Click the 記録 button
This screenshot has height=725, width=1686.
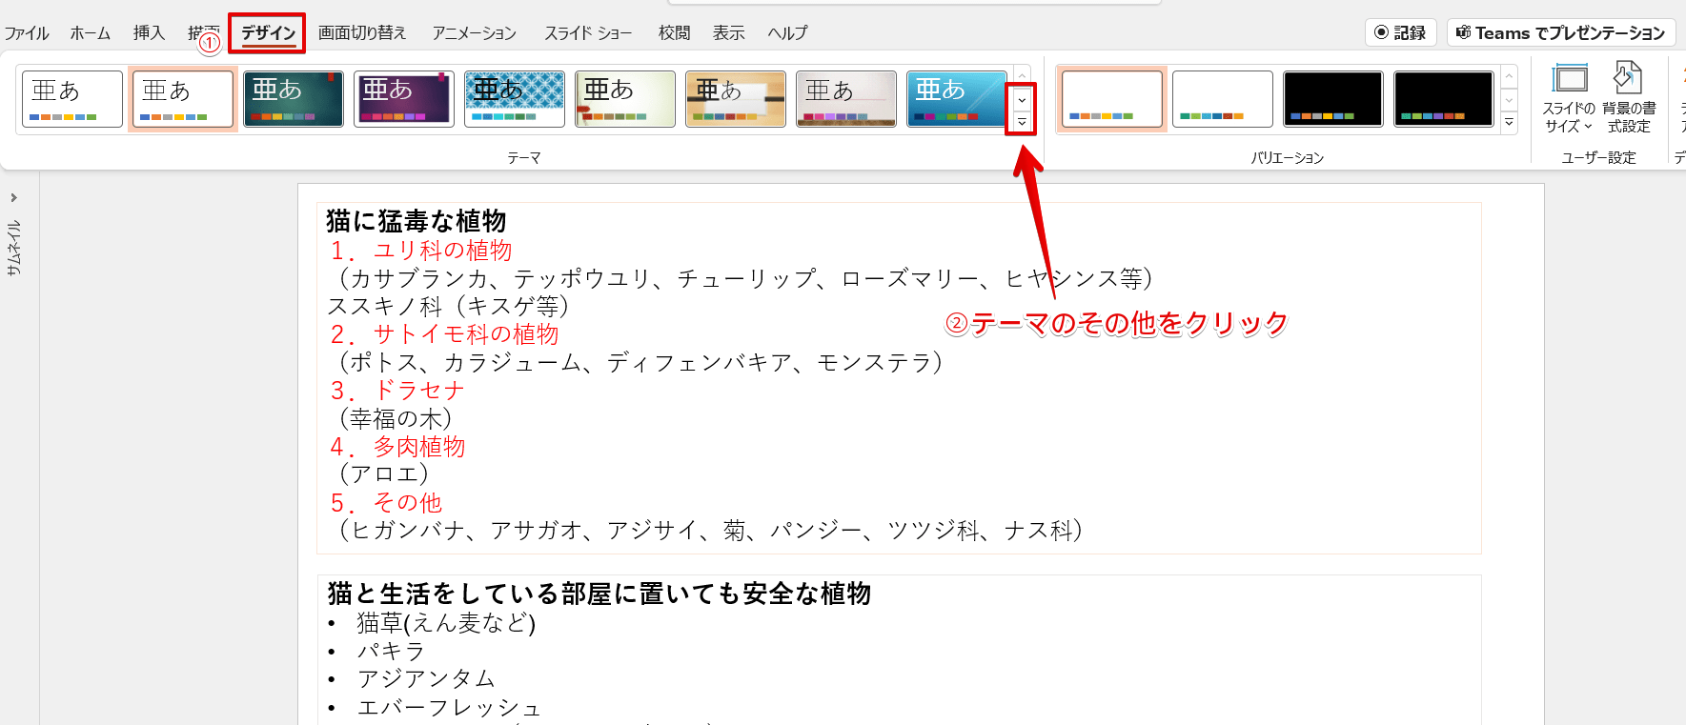click(1400, 32)
